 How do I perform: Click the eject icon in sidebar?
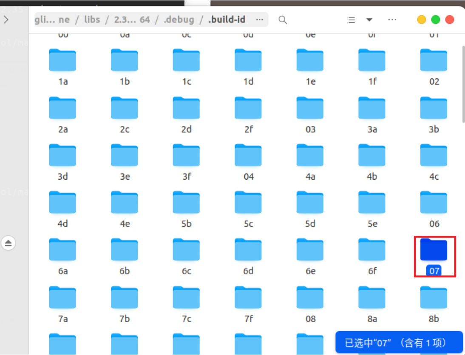click(x=9, y=243)
